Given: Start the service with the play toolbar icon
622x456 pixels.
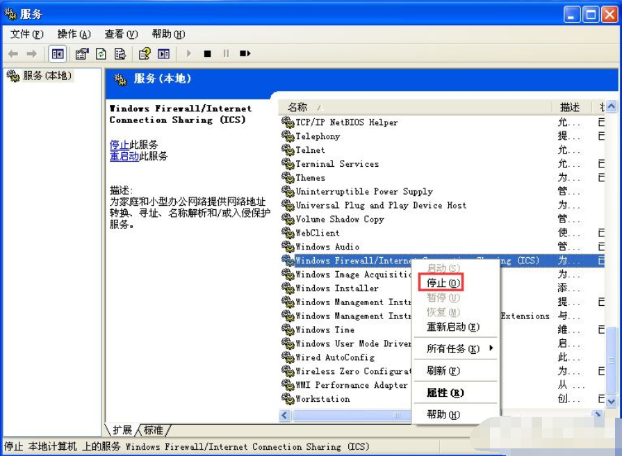Looking at the screenshot, I should click(x=189, y=54).
